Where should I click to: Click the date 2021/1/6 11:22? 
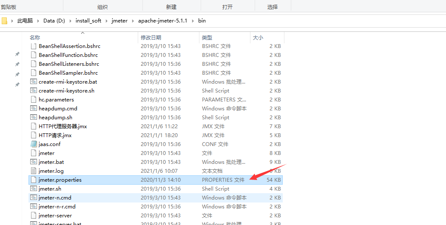pos(159,127)
